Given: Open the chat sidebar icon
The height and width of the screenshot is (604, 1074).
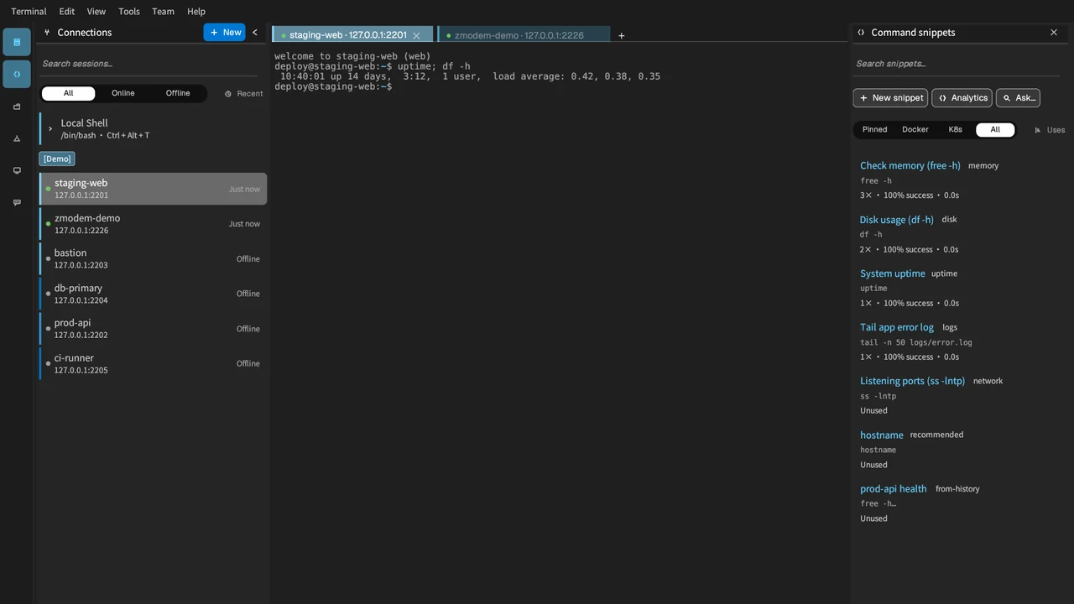Looking at the screenshot, I should click(17, 202).
